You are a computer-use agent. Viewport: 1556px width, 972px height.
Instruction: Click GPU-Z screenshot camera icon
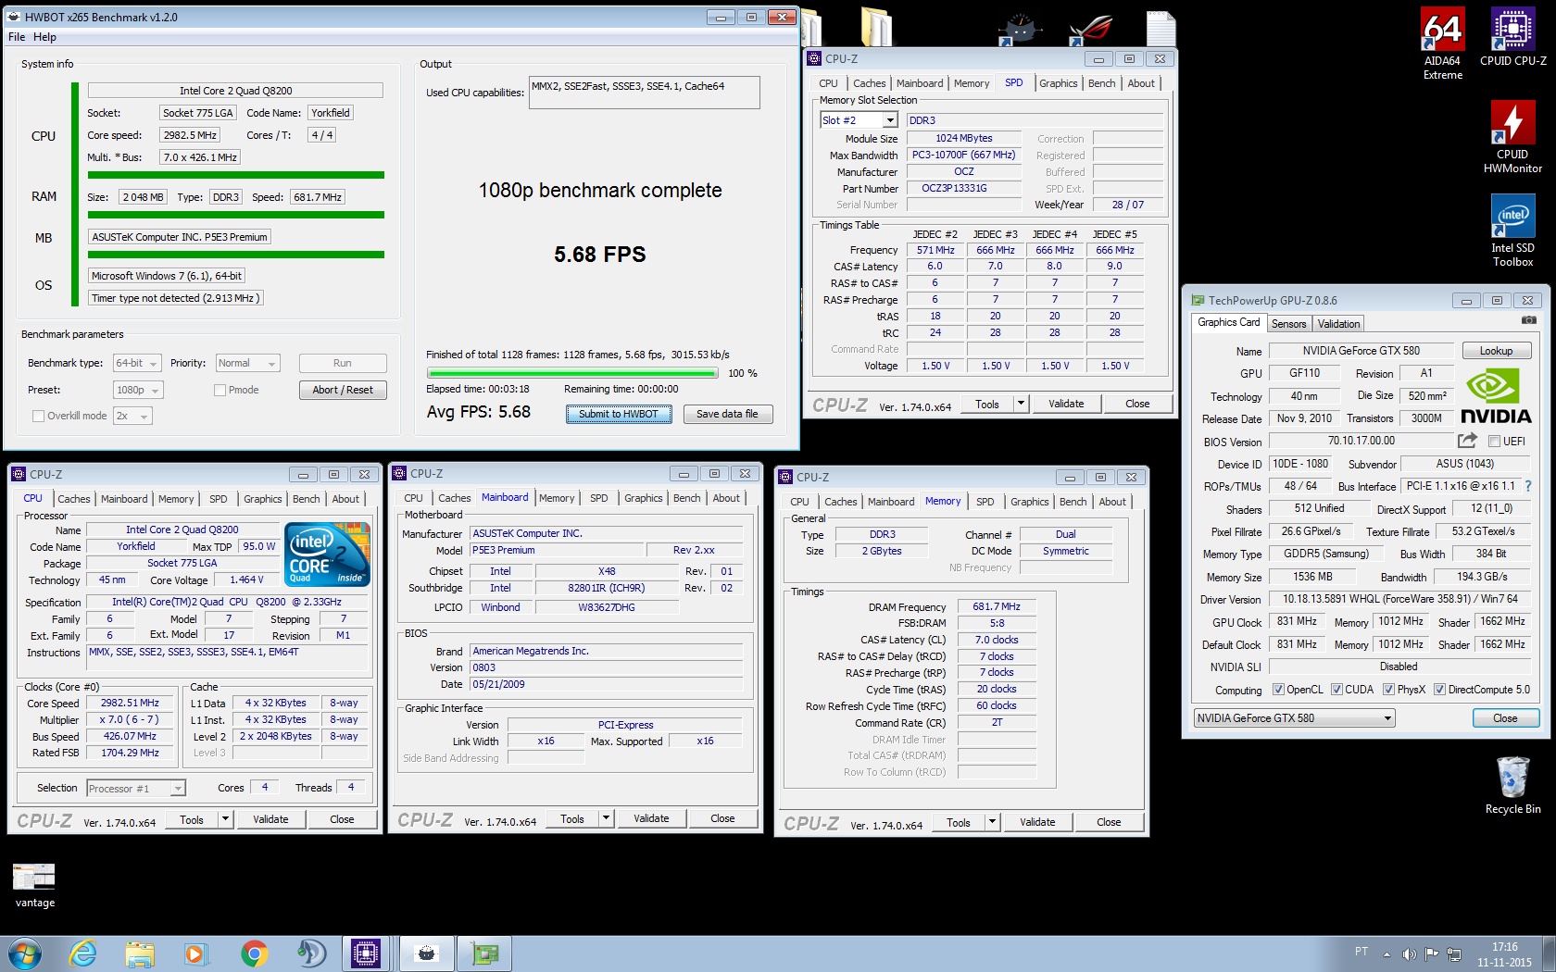point(1528,320)
